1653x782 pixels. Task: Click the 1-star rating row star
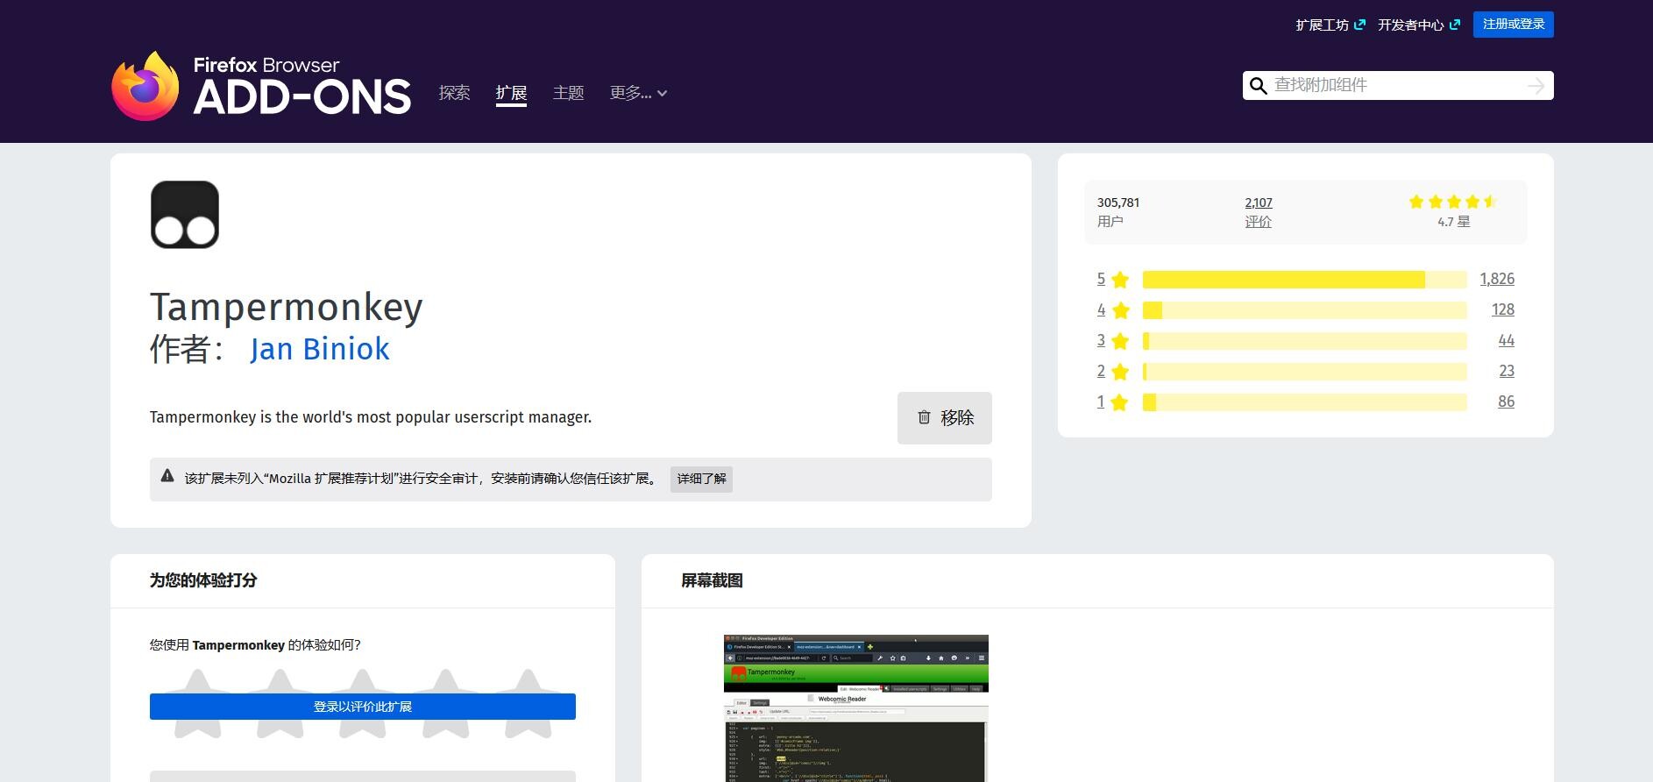(1119, 402)
